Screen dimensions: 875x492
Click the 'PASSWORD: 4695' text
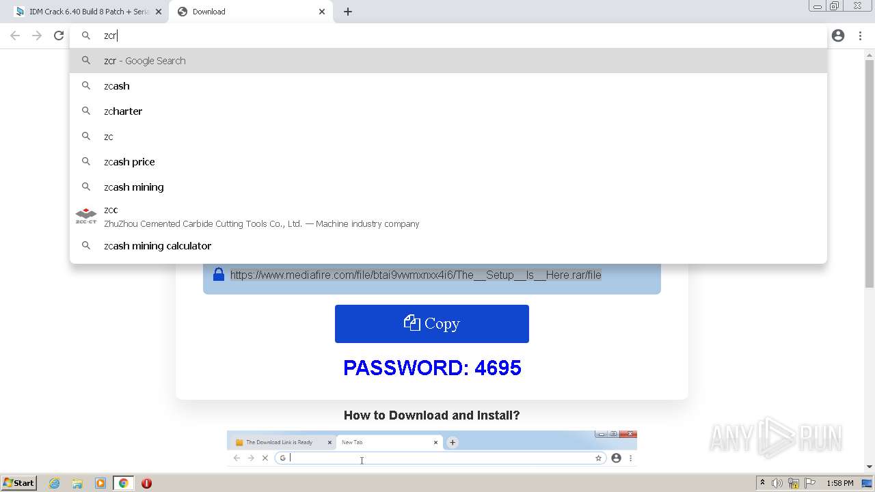coord(432,368)
